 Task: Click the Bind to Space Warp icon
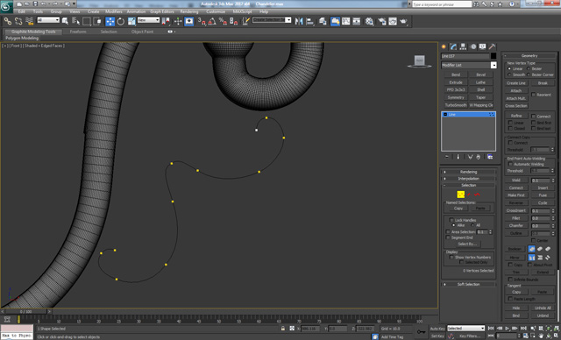(29, 21)
